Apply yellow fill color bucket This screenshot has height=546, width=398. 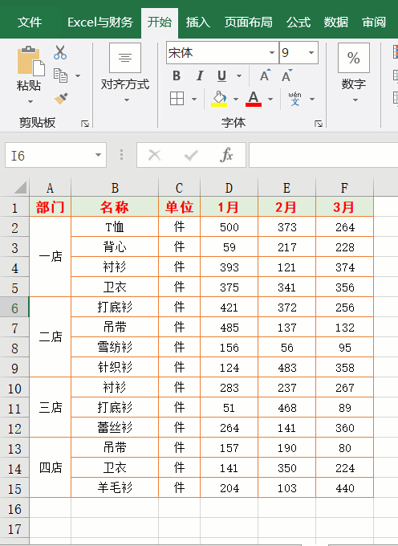point(219,99)
